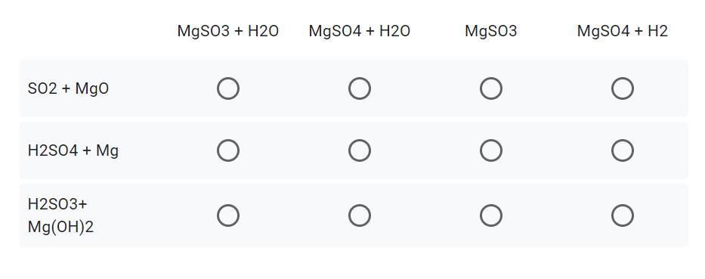Choose MgSO3 for SO2 + MgO row
This screenshot has width=705, height=279.
pyautogui.click(x=491, y=88)
